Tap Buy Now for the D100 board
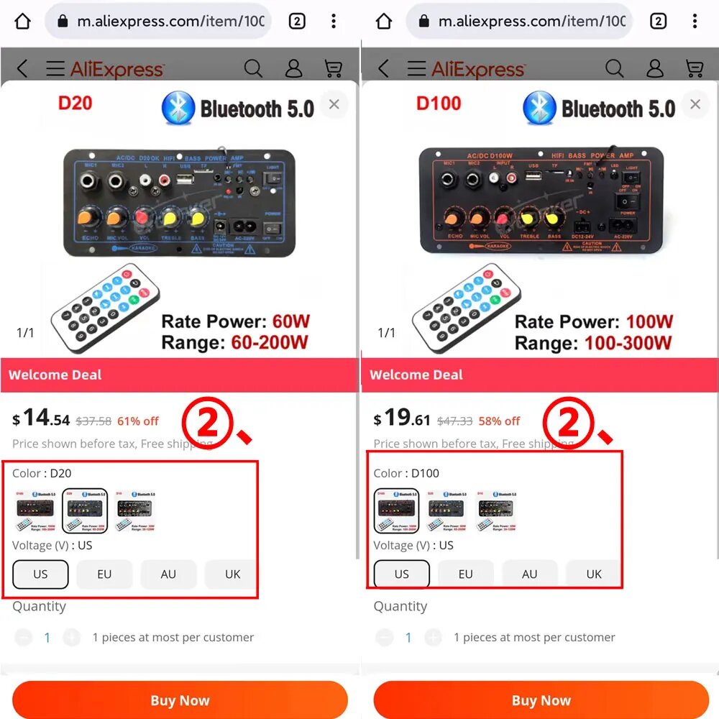This screenshot has width=719, height=719. tap(541, 700)
